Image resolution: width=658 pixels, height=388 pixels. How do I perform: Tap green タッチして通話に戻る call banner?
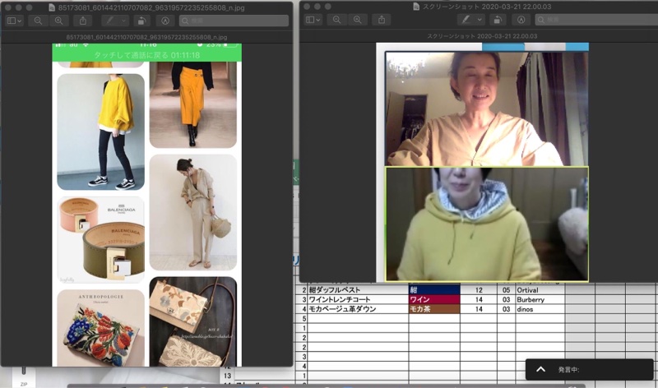pyautogui.click(x=147, y=55)
